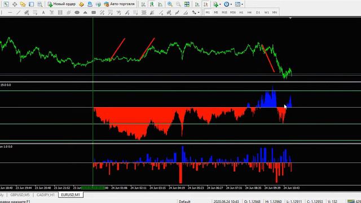
Task: Switch to the CADJPY,H1 chart tab
Action: click(46, 195)
